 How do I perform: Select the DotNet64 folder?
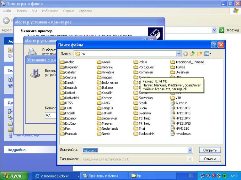[x=69, y=98]
